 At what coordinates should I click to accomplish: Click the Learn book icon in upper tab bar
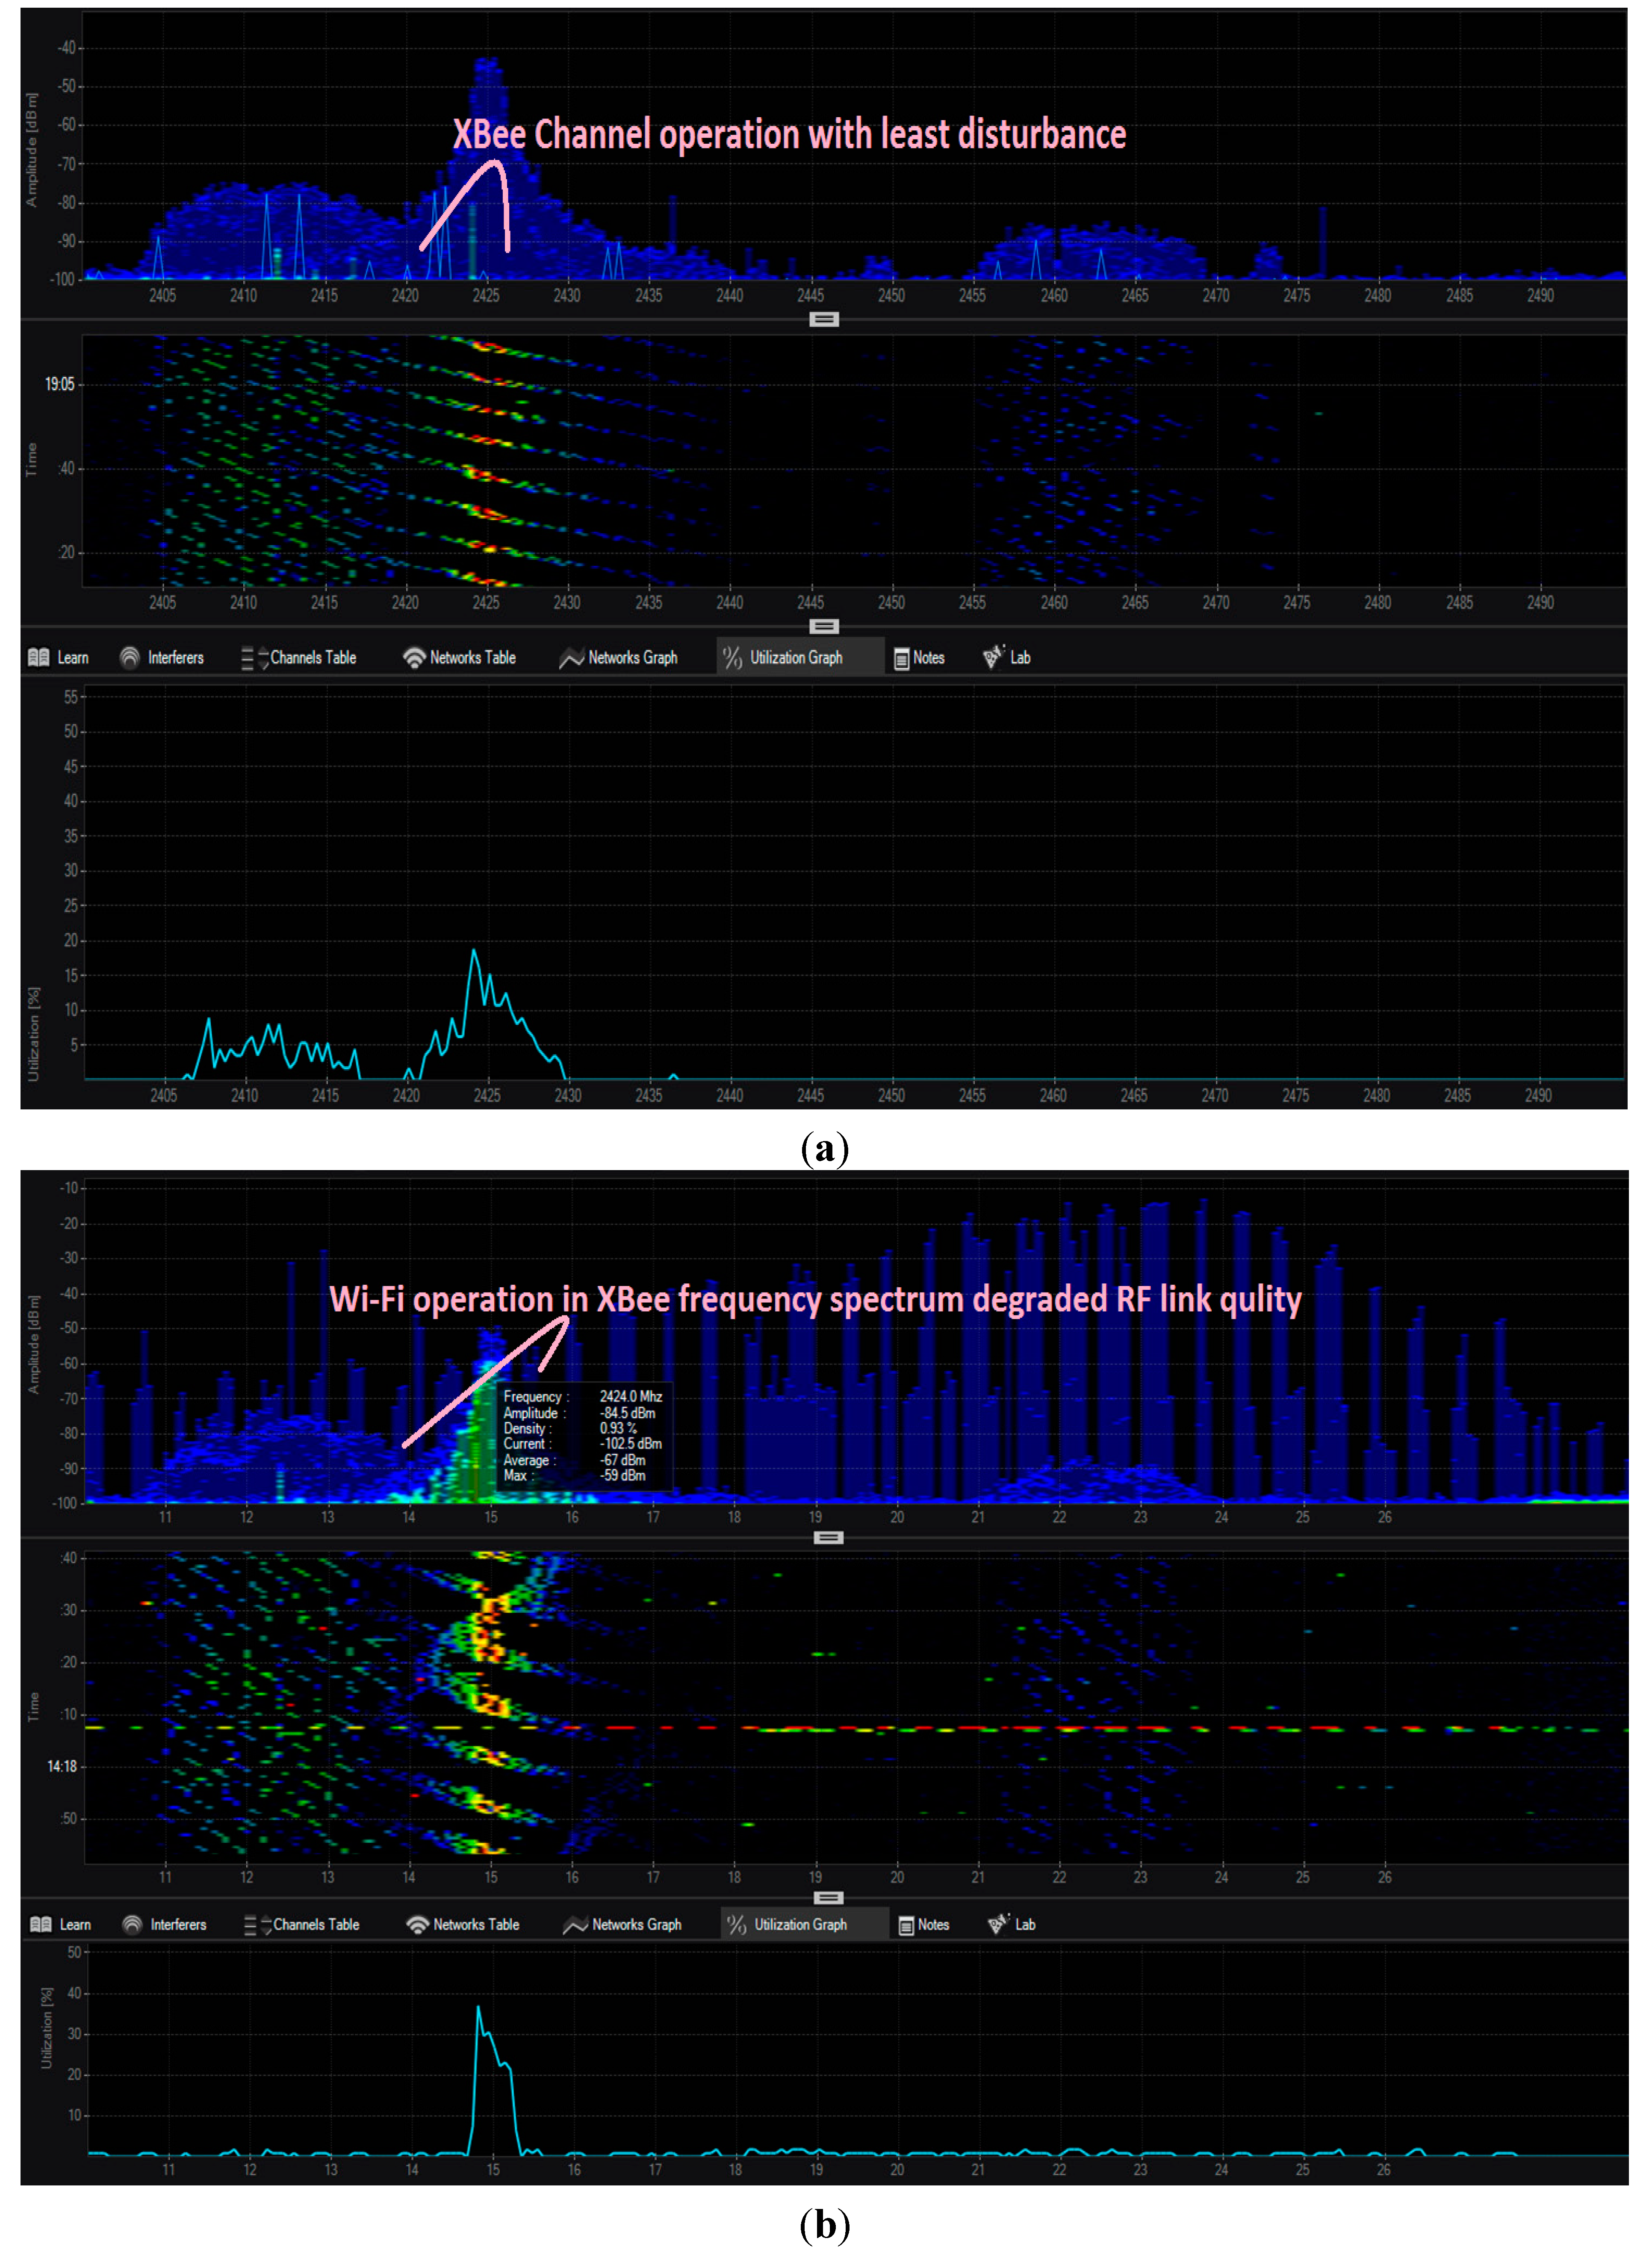pos(39,657)
